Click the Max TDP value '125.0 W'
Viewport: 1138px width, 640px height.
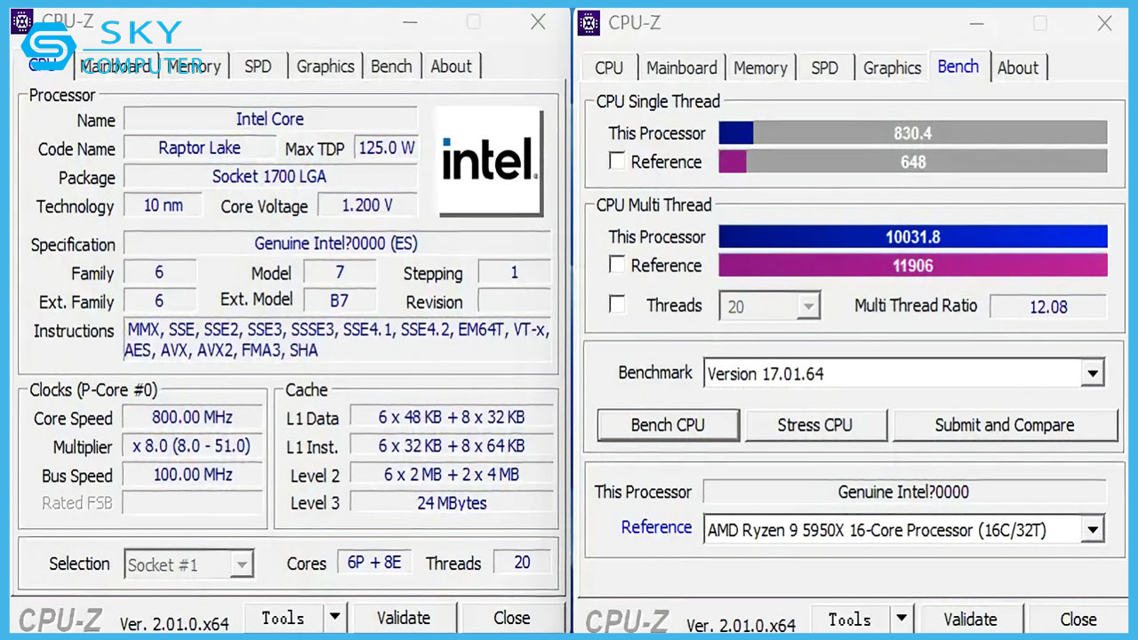click(387, 148)
